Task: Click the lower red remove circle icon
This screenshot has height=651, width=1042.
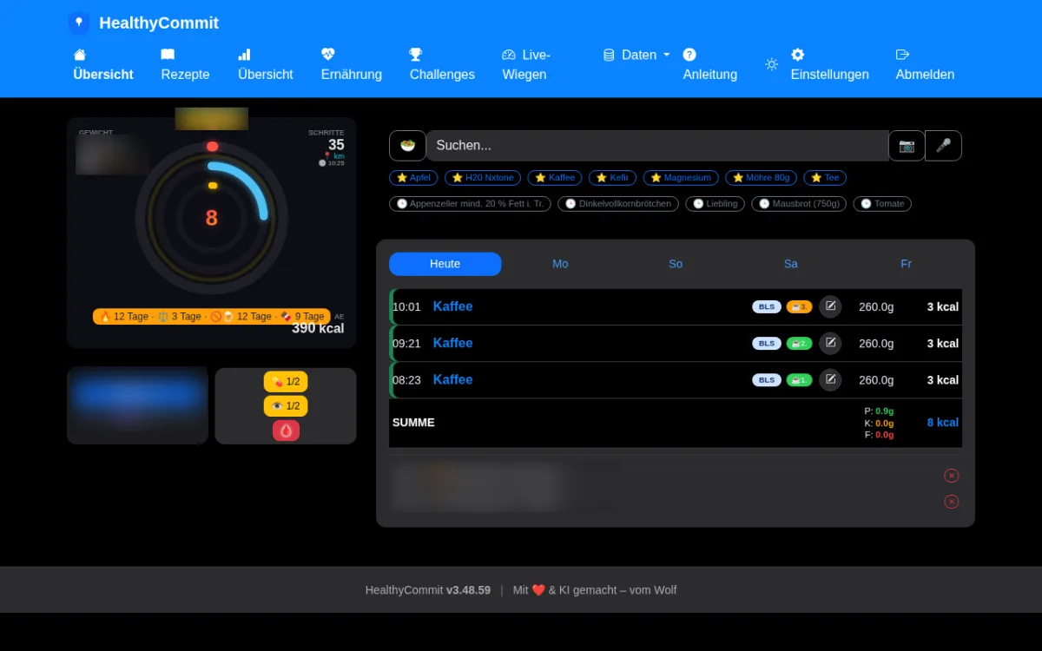Action: click(952, 502)
